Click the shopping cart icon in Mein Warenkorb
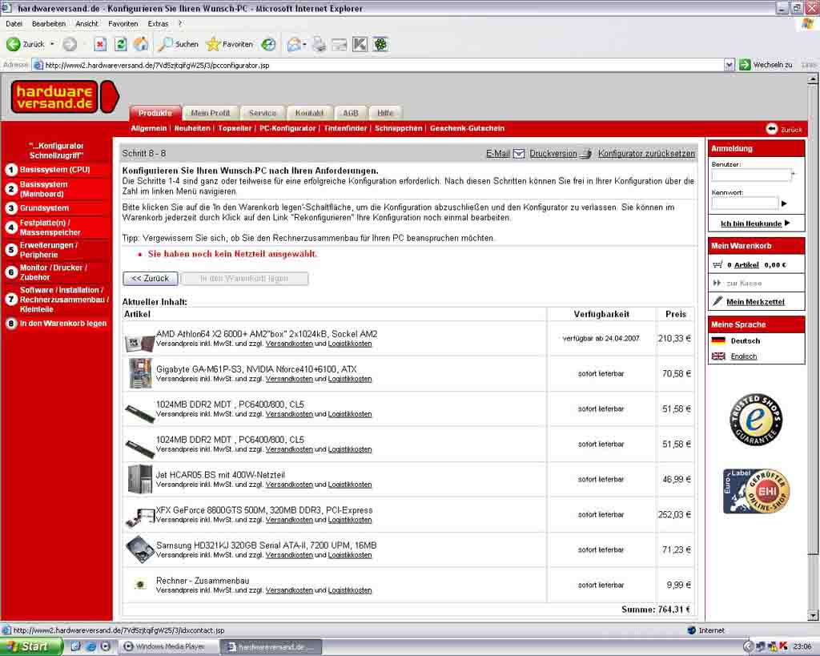 click(x=717, y=264)
